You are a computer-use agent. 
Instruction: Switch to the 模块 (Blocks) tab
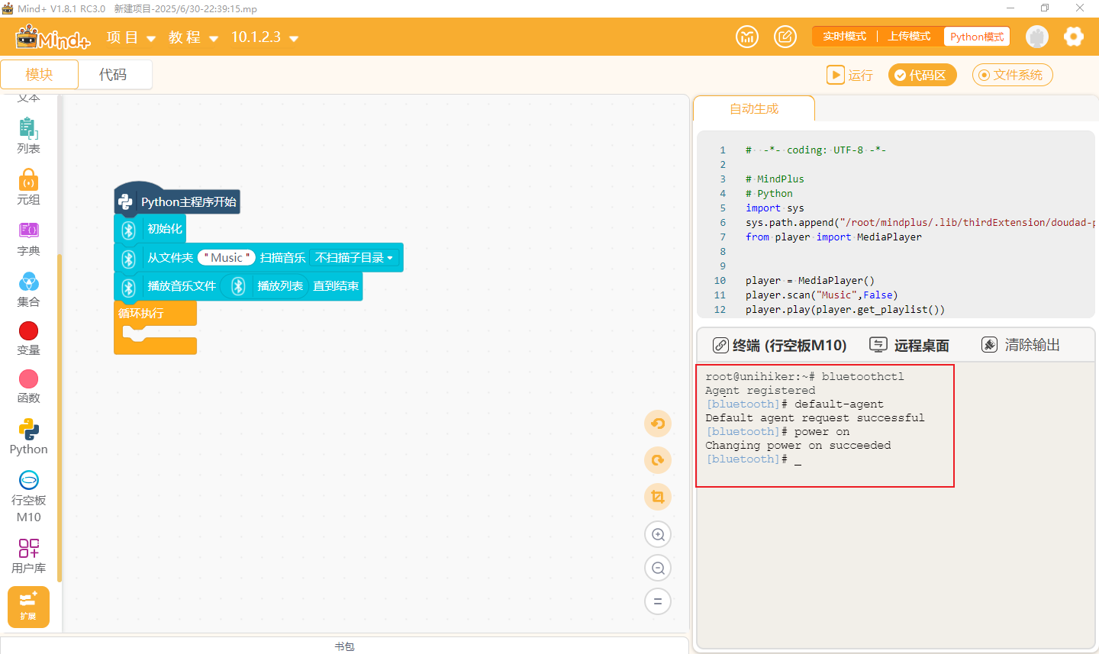click(40, 75)
